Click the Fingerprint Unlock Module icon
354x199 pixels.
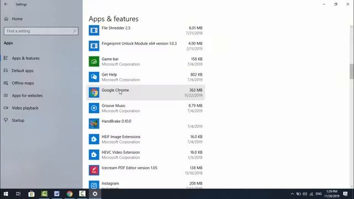94,46
